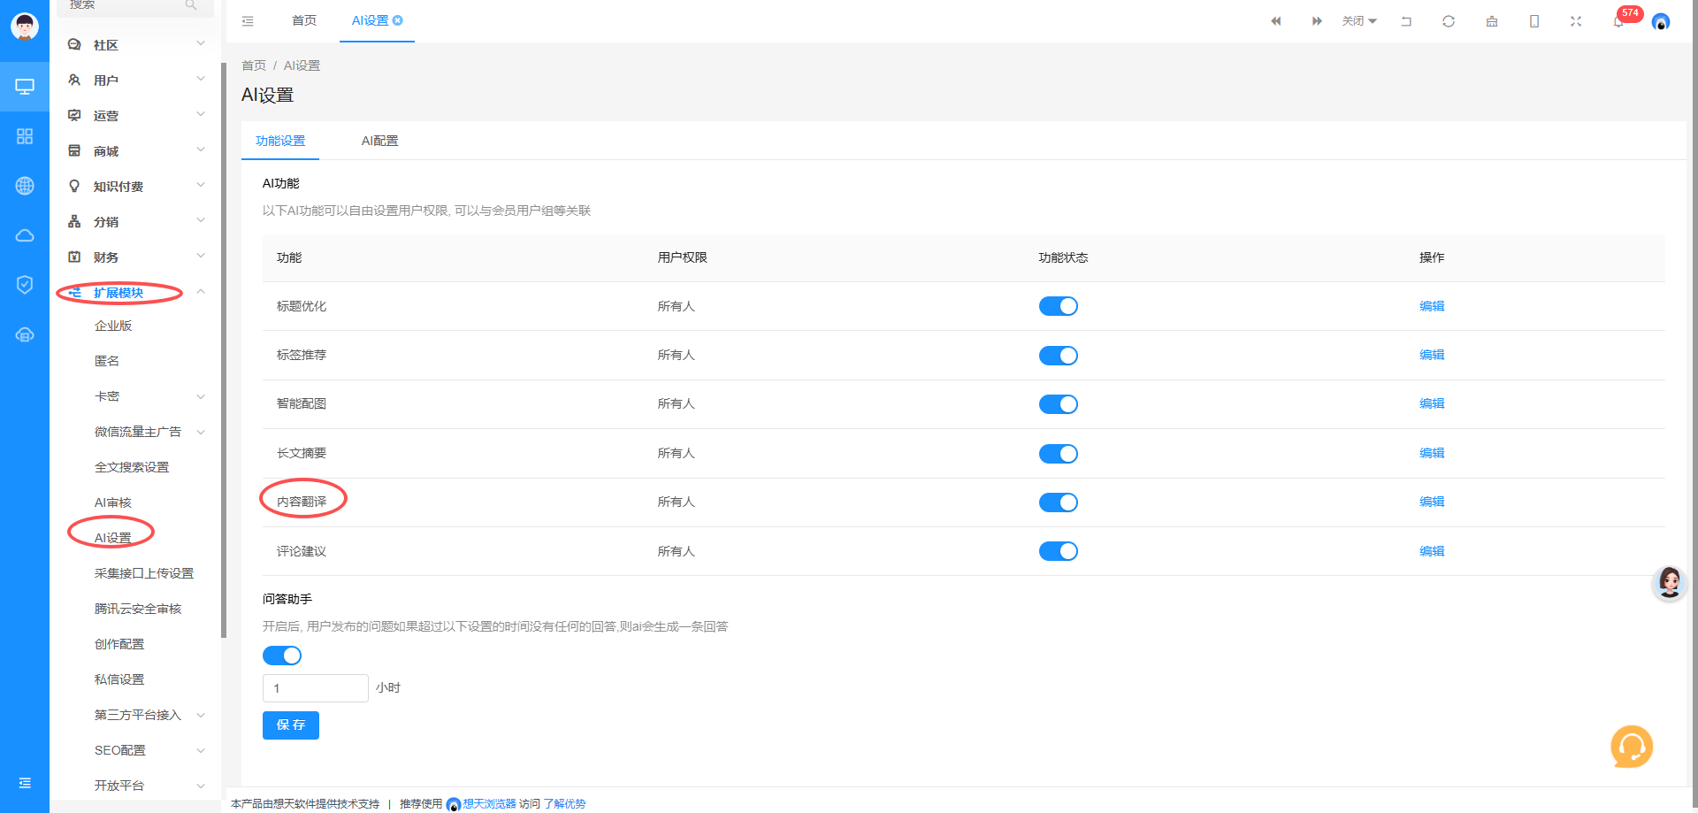
Task: Switch off 内容翻译 feature status
Action: [1059, 502]
